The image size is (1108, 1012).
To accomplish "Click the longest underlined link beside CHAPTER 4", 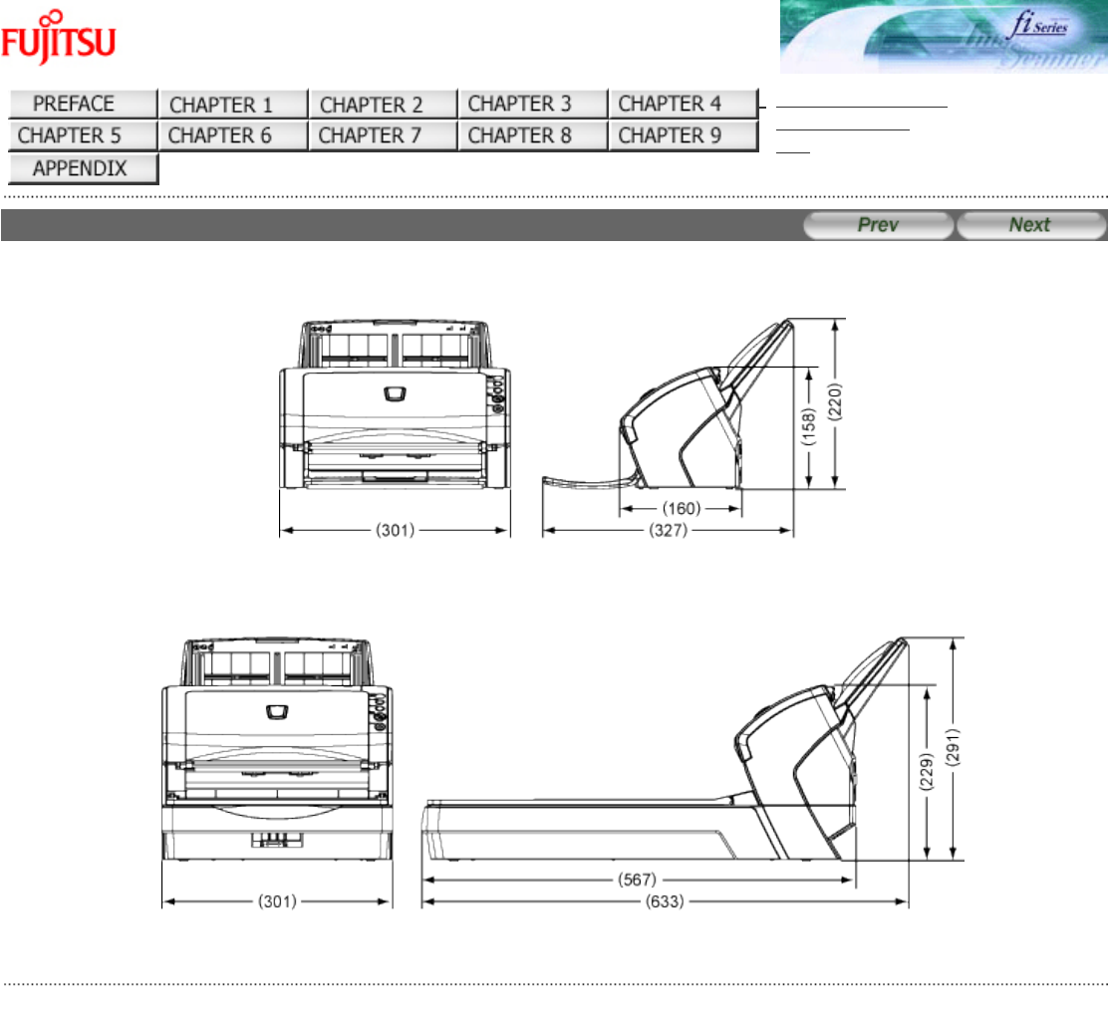I will tap(861, 105).
